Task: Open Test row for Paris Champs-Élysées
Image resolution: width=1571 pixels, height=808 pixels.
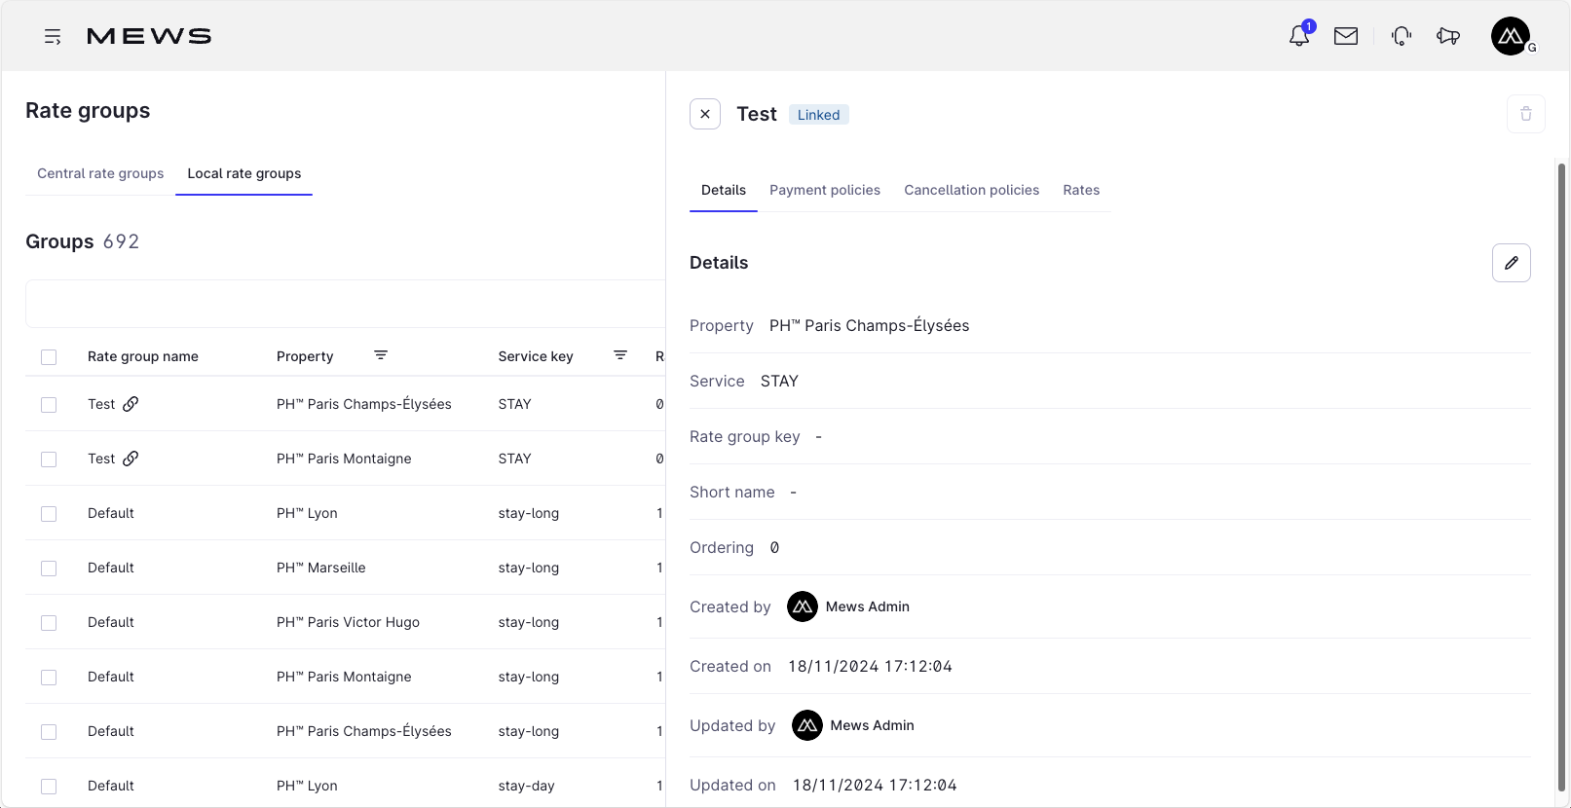Action: (x=101, y=404)
